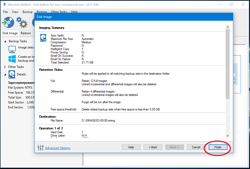Click the Finish button
Image resolution: width=250 pixels, height=169 pixels.
pyautogui.click(x=218, y=147)
